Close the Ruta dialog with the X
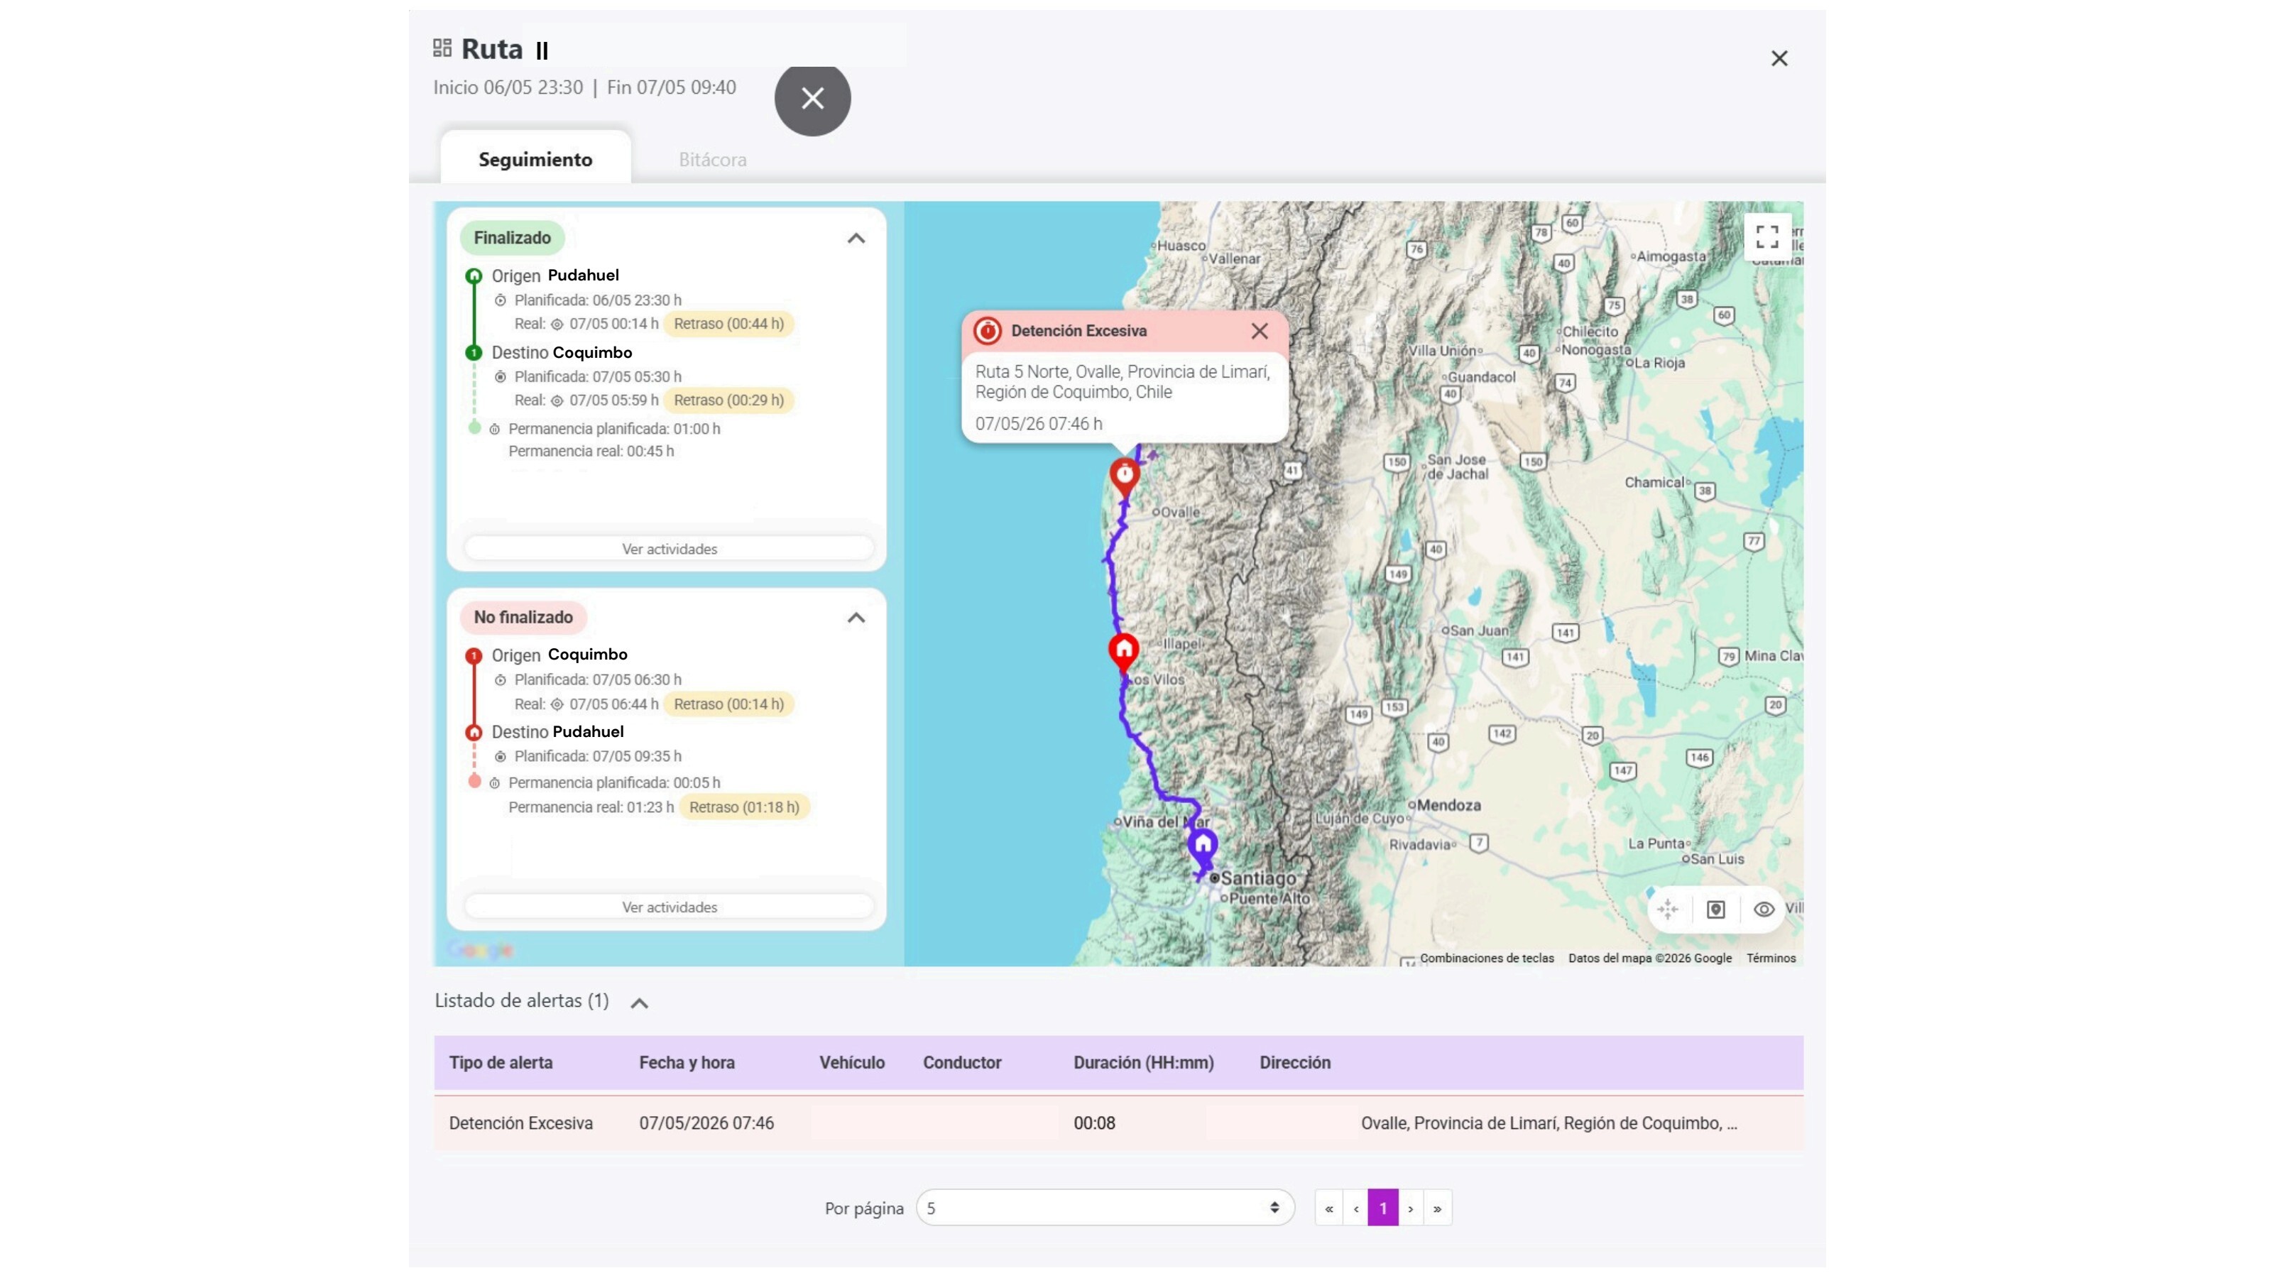This screenshot has height=1278, width=2272. tap(1779, 58)
